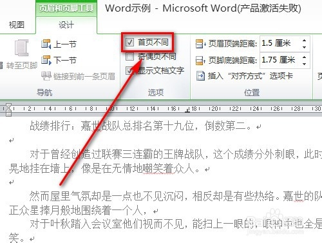
Task: Click the 转至页脚 label
Action: click(22, 65)
